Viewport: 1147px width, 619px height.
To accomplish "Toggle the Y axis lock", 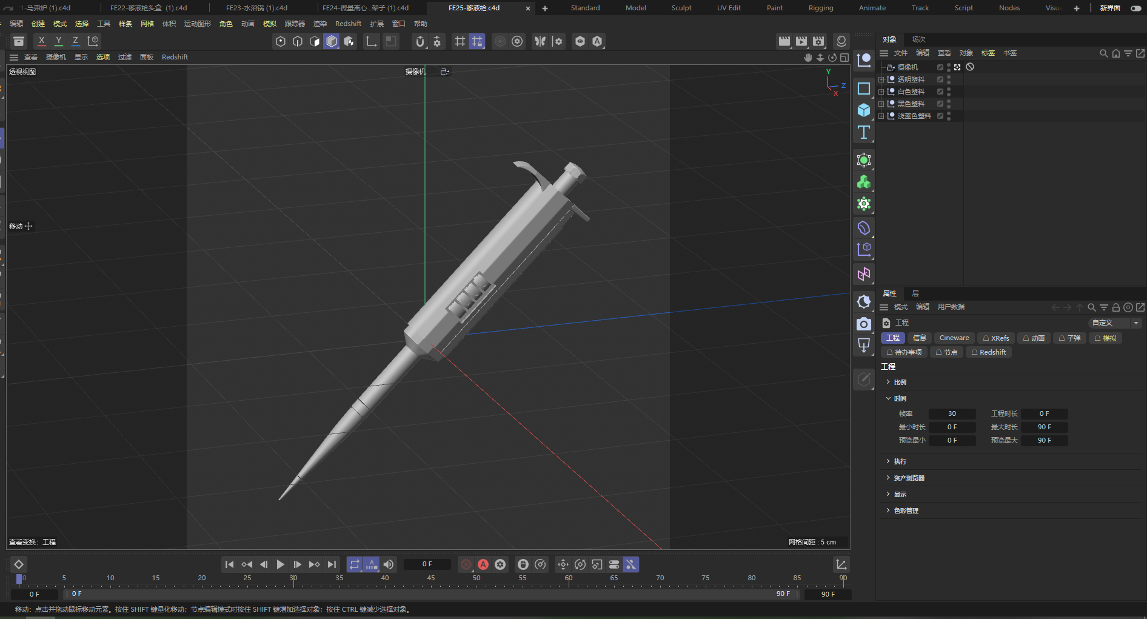I will pyautogui.click(x=58, y=41).
